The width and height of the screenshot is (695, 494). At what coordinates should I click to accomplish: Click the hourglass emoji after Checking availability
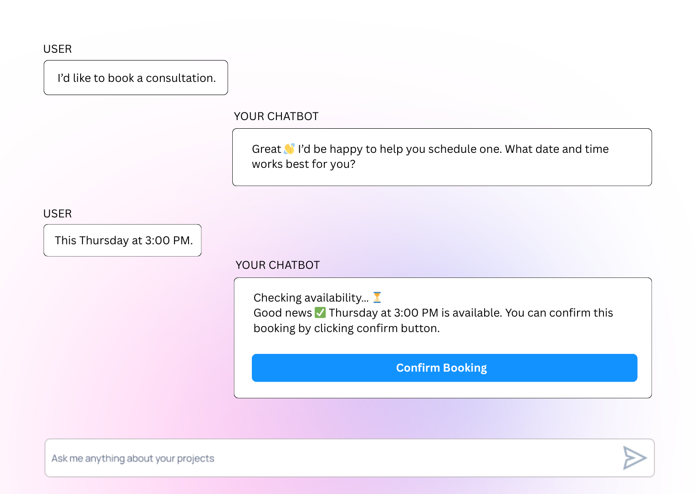click(x=377, y=297)
